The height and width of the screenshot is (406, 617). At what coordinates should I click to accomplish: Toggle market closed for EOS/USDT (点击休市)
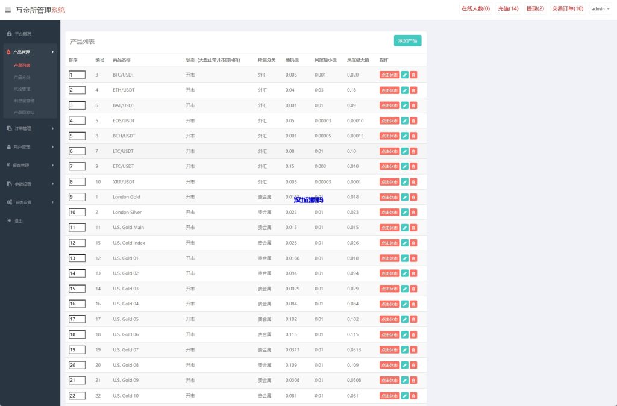click(x=389, y=120)
